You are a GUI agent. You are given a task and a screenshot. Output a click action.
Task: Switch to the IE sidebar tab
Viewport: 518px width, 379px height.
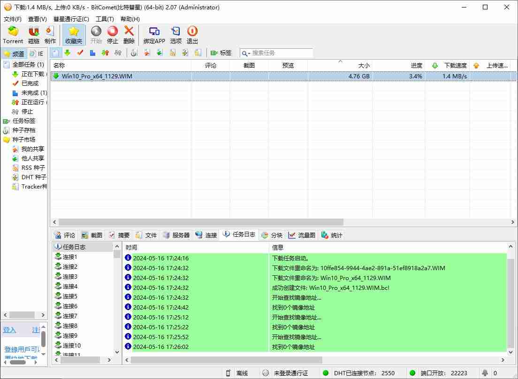coord(37,53)
